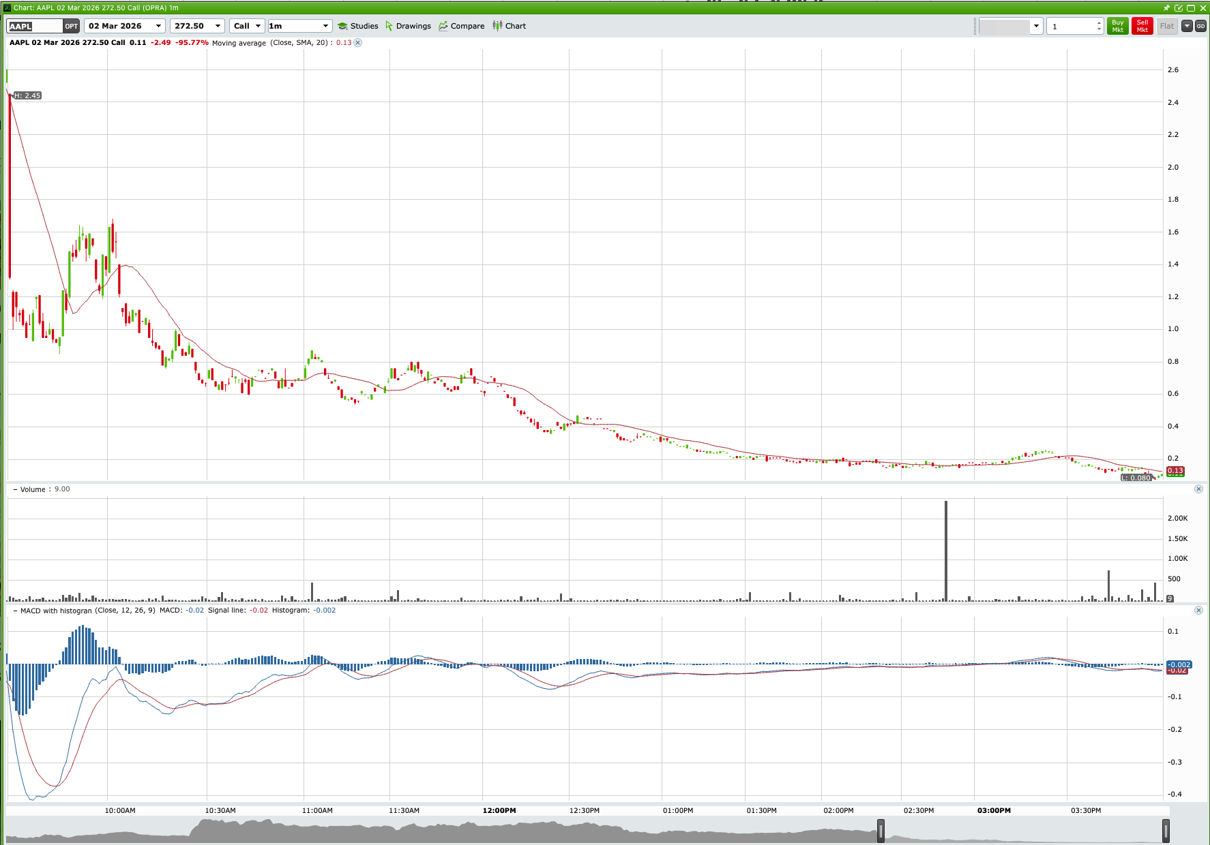Screen dimensions: 1210x845
Task: Open the Studies panel
Action: point(357,26)
